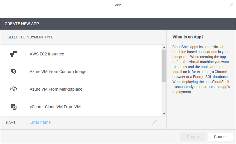The height and width of the screenshot is (144, 236).
Task: Click the Azure VM Custom Image icon
Action: point(14,72)
